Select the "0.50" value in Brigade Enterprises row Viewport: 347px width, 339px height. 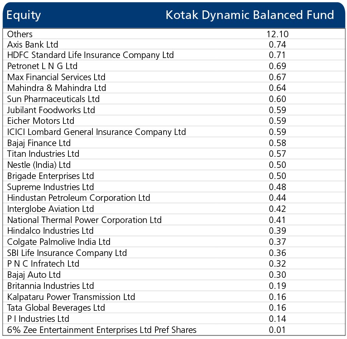pyautogui.click(x=278, y=176)
